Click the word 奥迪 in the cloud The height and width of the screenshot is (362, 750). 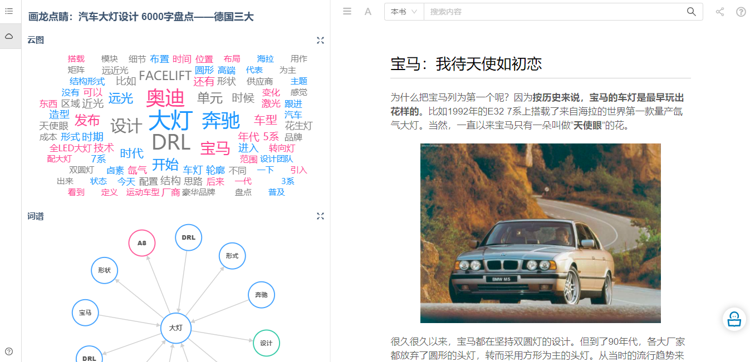tap(165, 98)
